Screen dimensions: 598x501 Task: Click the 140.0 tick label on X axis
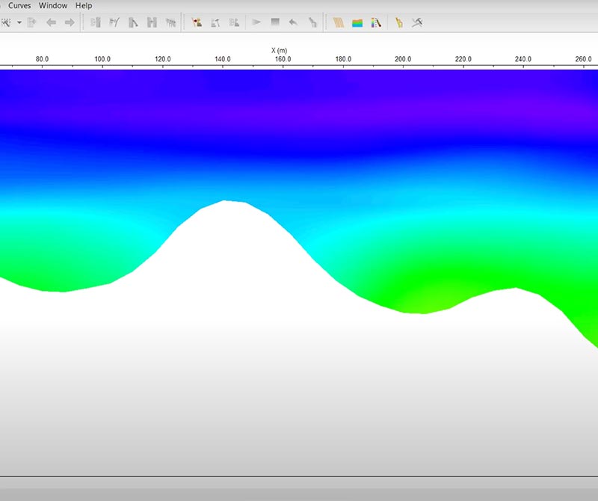[222, 59]
